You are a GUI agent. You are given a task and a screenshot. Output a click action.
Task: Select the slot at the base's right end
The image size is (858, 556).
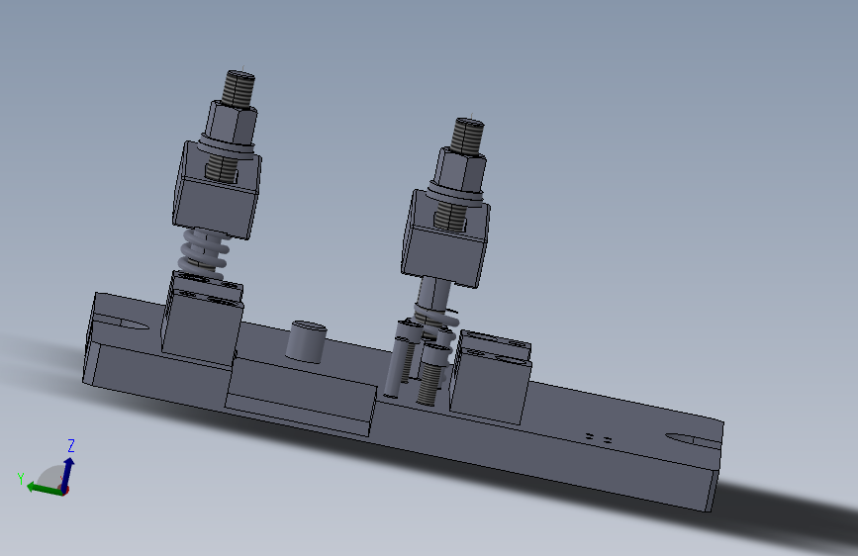694,439
